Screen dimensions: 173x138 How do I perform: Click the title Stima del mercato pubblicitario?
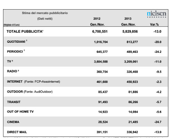(45, 13)
